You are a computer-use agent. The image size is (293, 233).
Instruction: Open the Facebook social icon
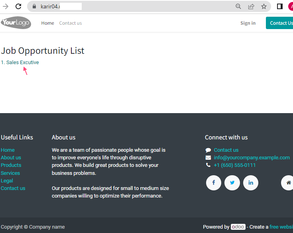coord(214,182)
